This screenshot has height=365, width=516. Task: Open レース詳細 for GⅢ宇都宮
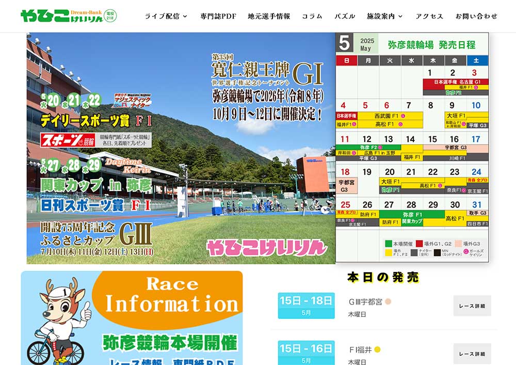[x=472, y=306]
